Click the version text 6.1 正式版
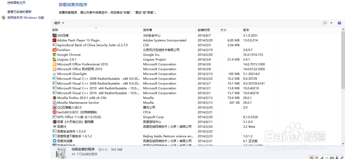The height and width of the screenshot is (159, 345). (x=250, y=141)
